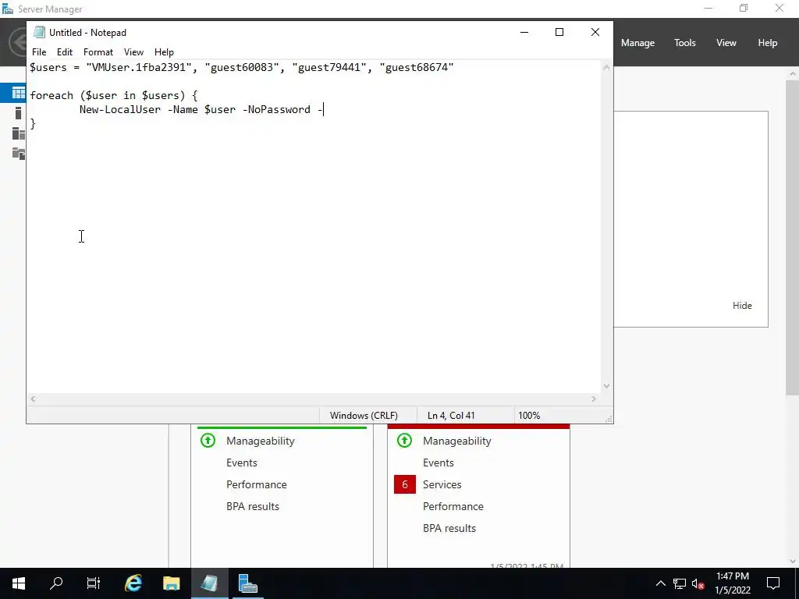Click Hide link in Server Manager welcome tile
Screen dimensions: 799x599
tap(742, 306)
